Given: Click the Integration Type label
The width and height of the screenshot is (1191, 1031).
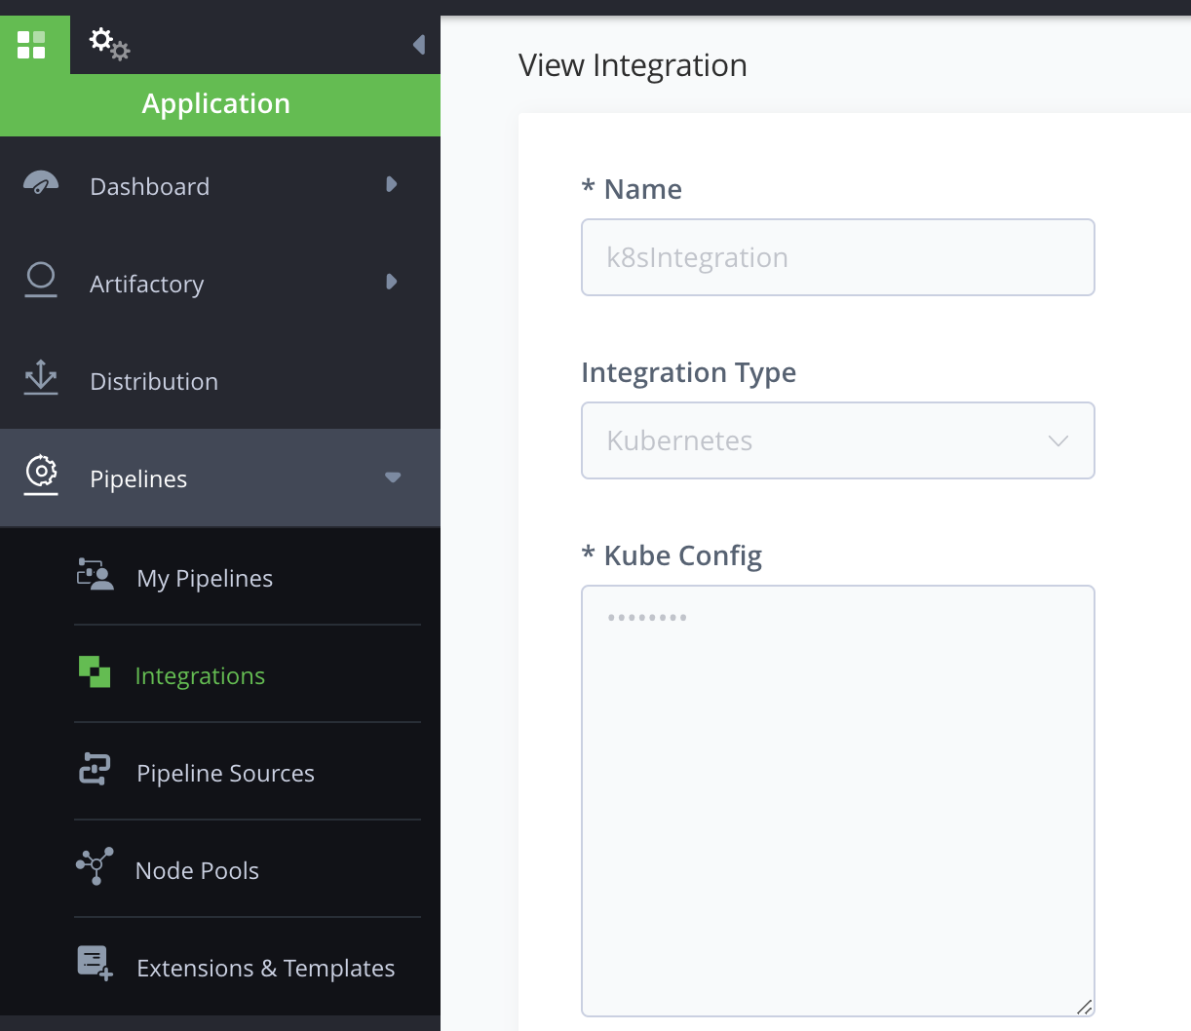Looking at the screenshot, I should [688, 372].
